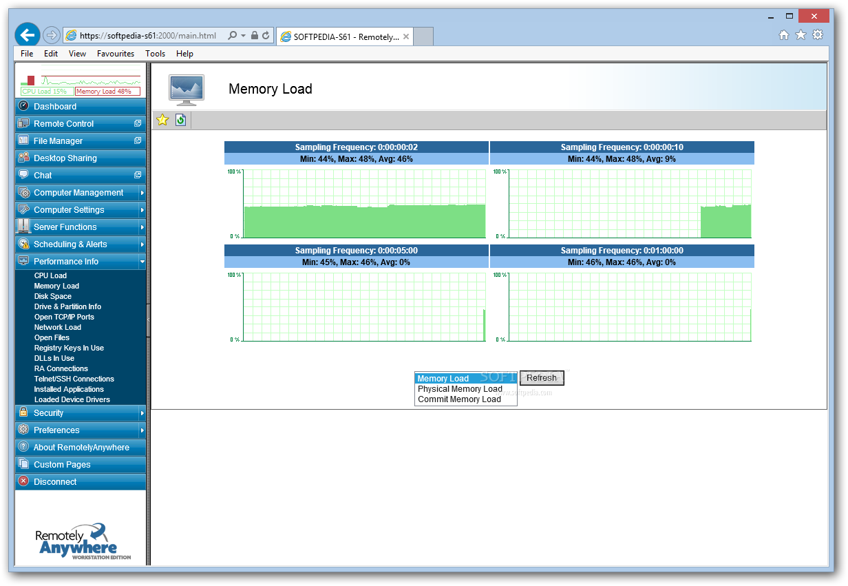
Task: Open the Network Load link
Action: pyautogui.click(x=58, y=327)
